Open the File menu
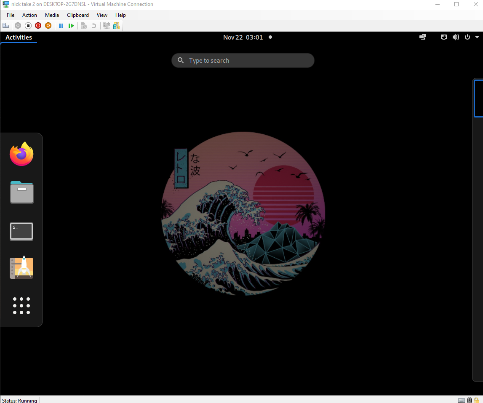This screenshot has width=483, height=403. point(11,15)
